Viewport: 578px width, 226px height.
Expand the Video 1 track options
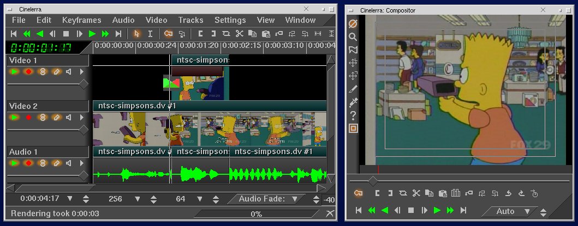pos(82,72)
